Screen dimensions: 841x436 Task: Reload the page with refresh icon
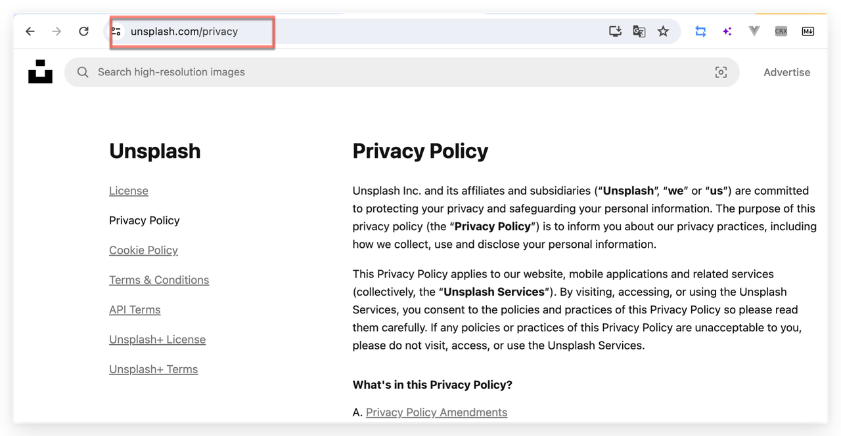(x=83, y=31)
